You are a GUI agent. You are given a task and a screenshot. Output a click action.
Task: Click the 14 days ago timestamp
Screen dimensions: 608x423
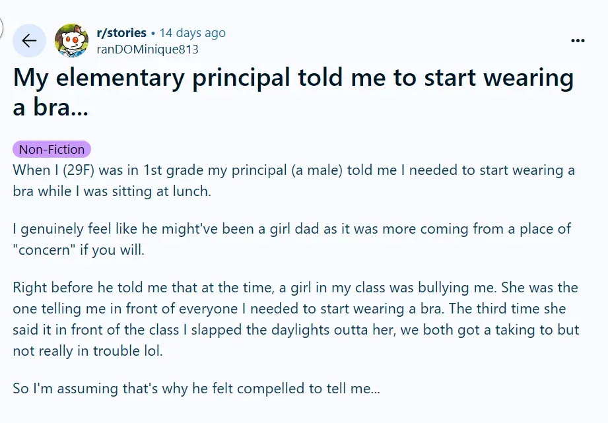click(192, 33)
